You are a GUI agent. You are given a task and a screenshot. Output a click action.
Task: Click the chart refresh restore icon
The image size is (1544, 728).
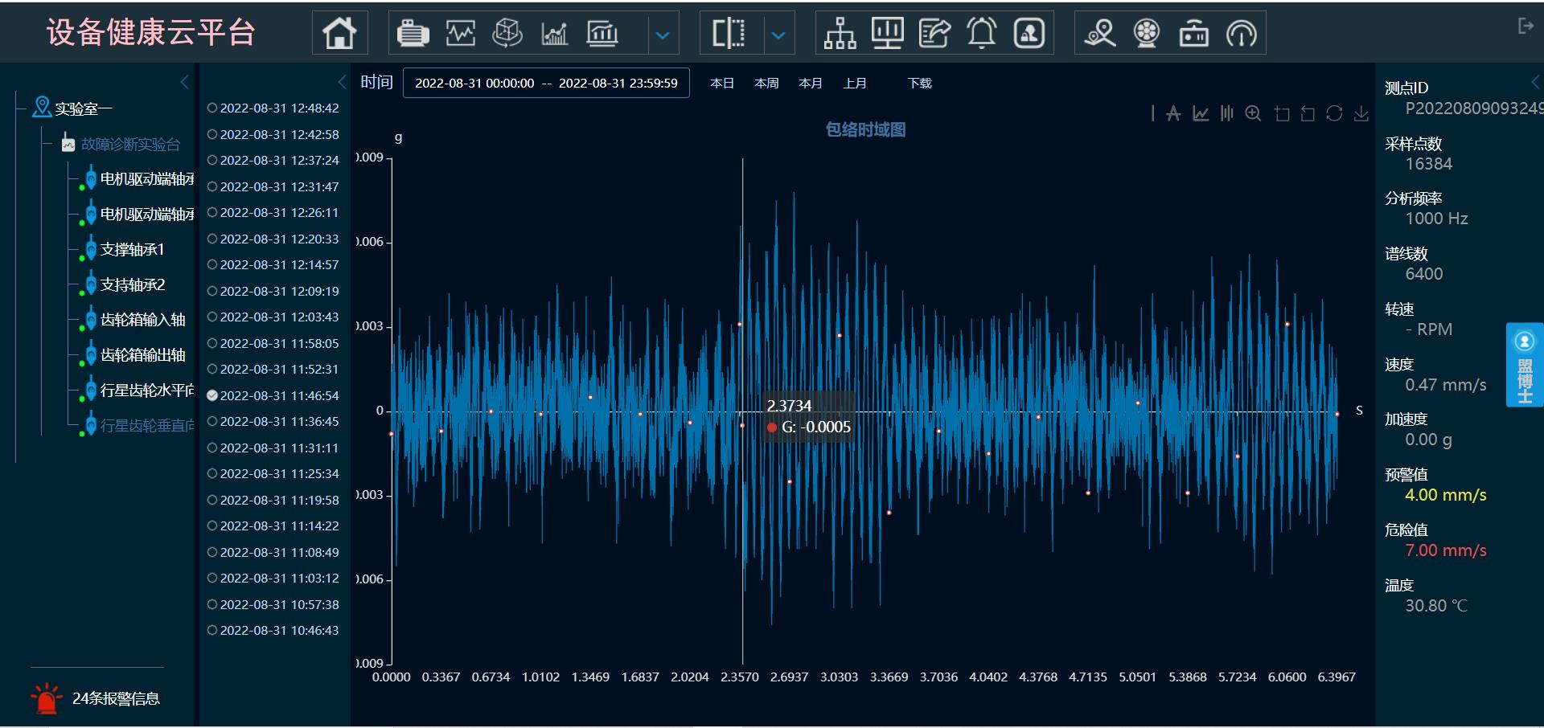(x=1334, y=114)
